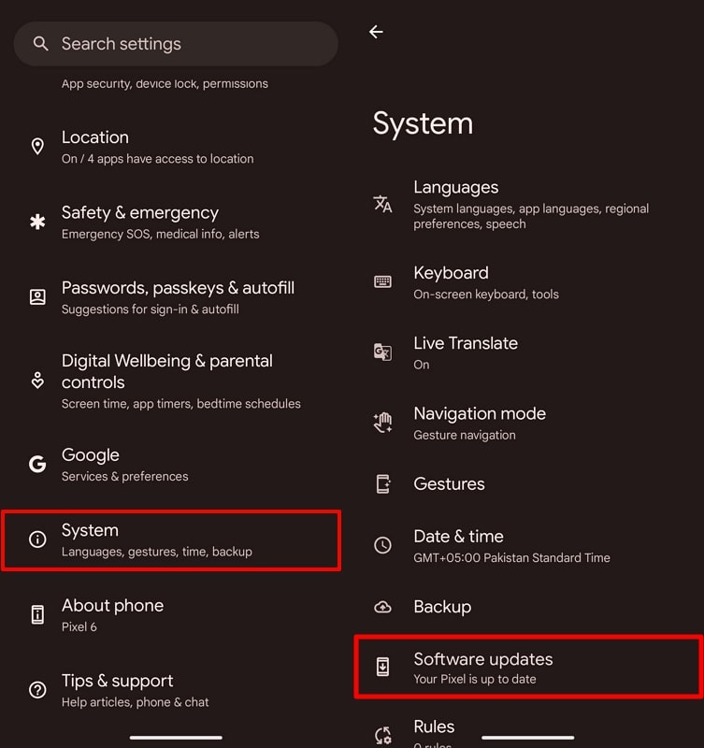
Task: Click the Google G logo icon
Action: pos(37,465)
